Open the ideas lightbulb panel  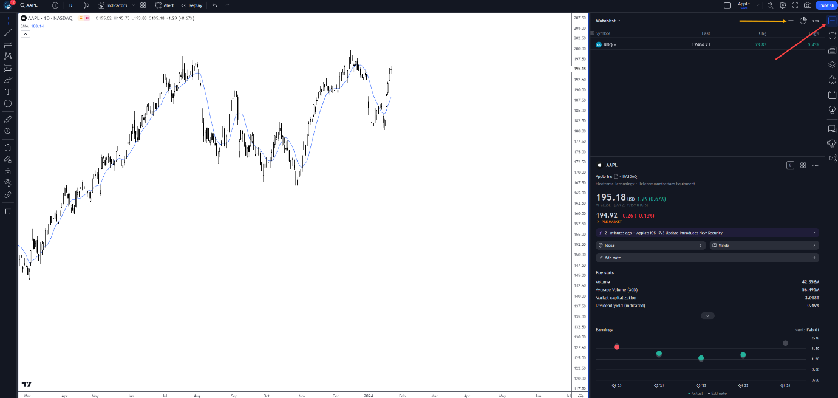(x=832, y=110)
